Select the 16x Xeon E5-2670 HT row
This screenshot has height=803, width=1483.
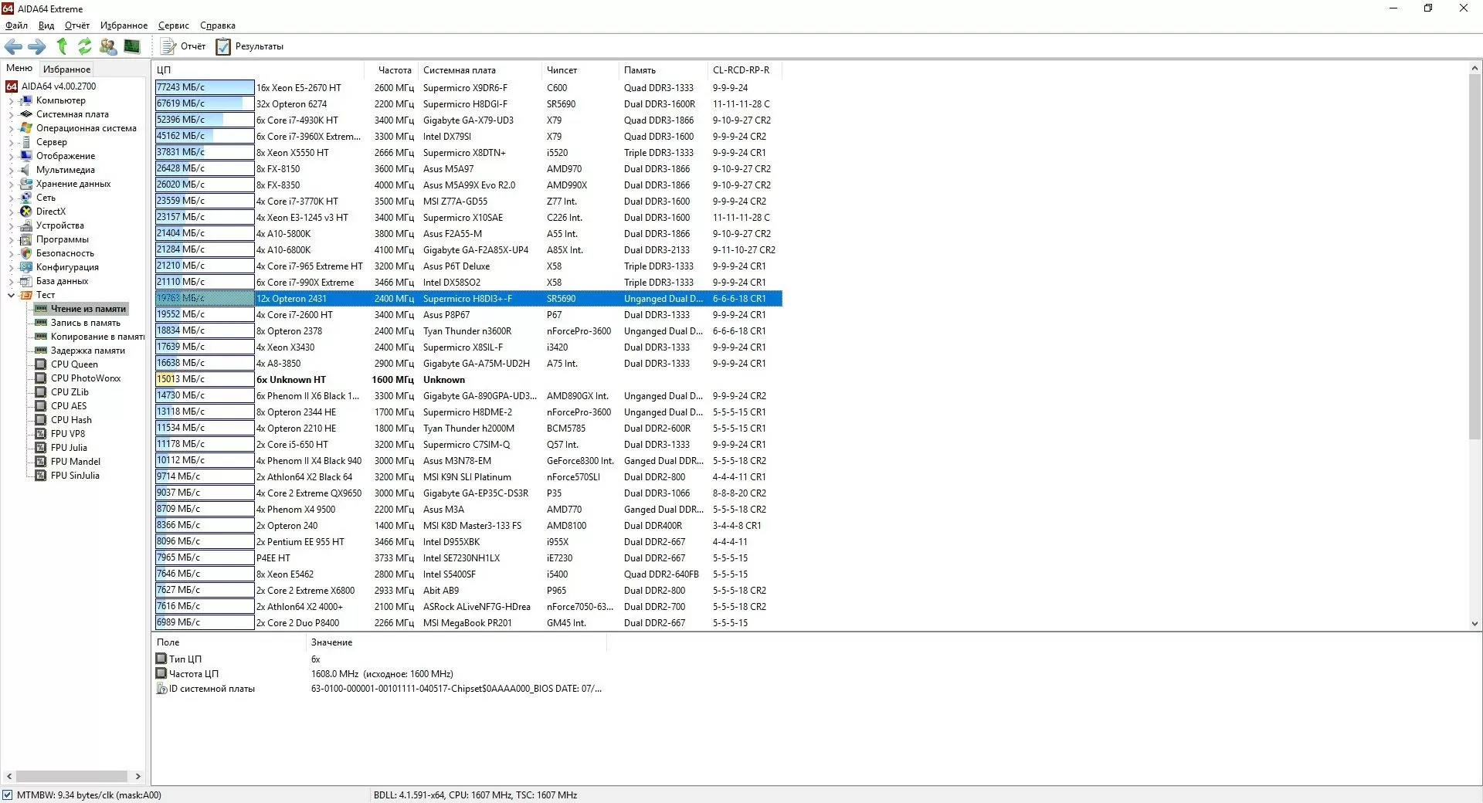[468, 88]
